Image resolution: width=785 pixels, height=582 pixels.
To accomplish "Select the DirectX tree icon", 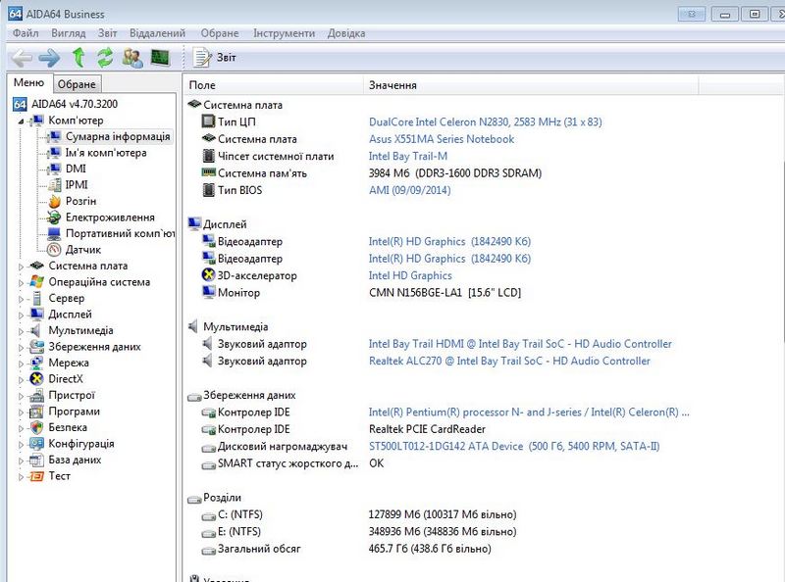I will (37, 379).
